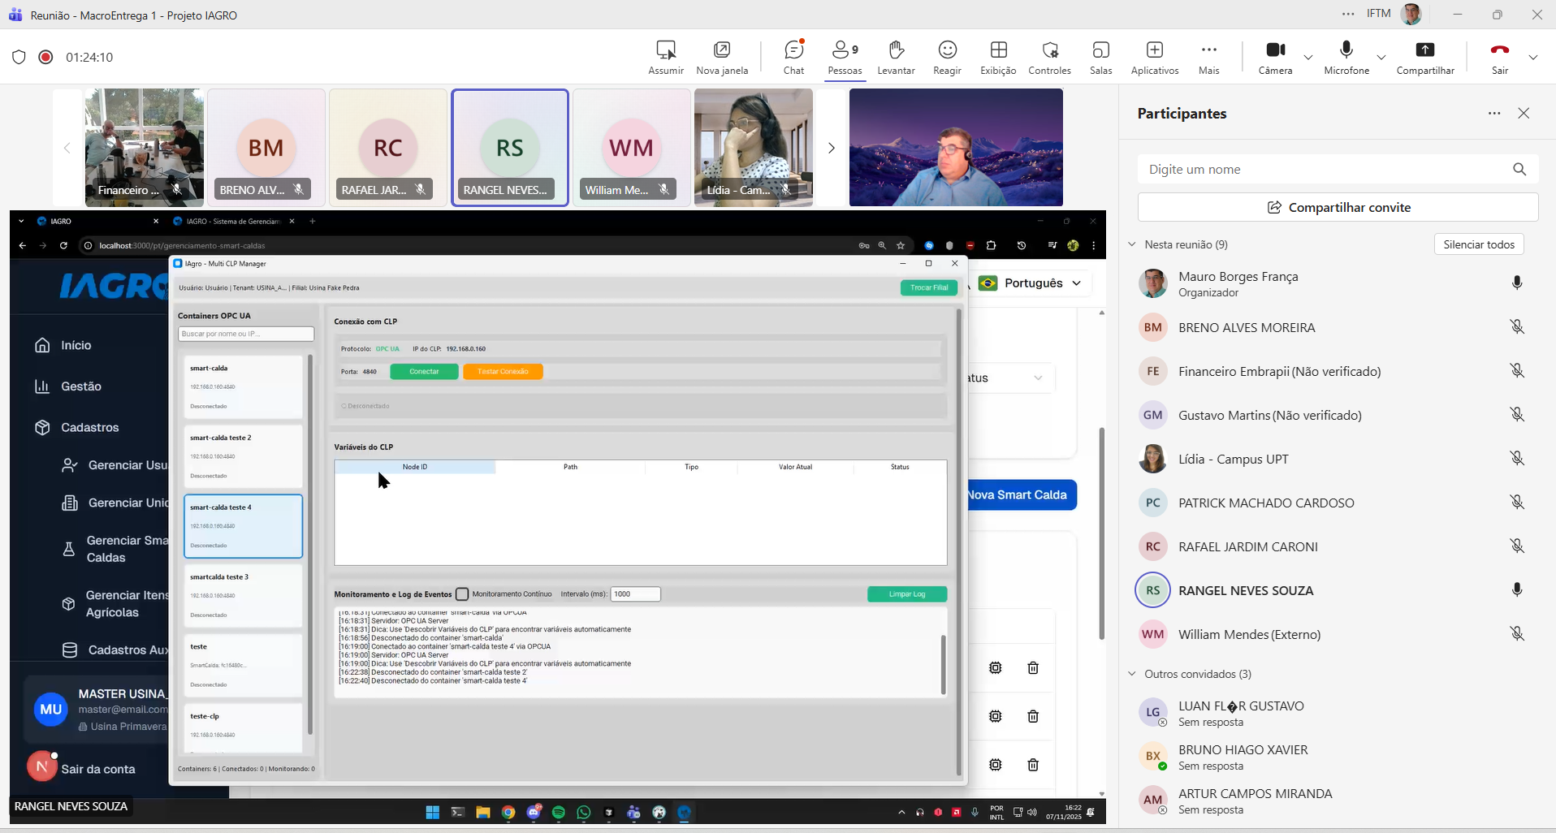Screen dimensions: 1556x833
Task: Collapse the Nesta reunião (9) section
Action: (1131, 244)
